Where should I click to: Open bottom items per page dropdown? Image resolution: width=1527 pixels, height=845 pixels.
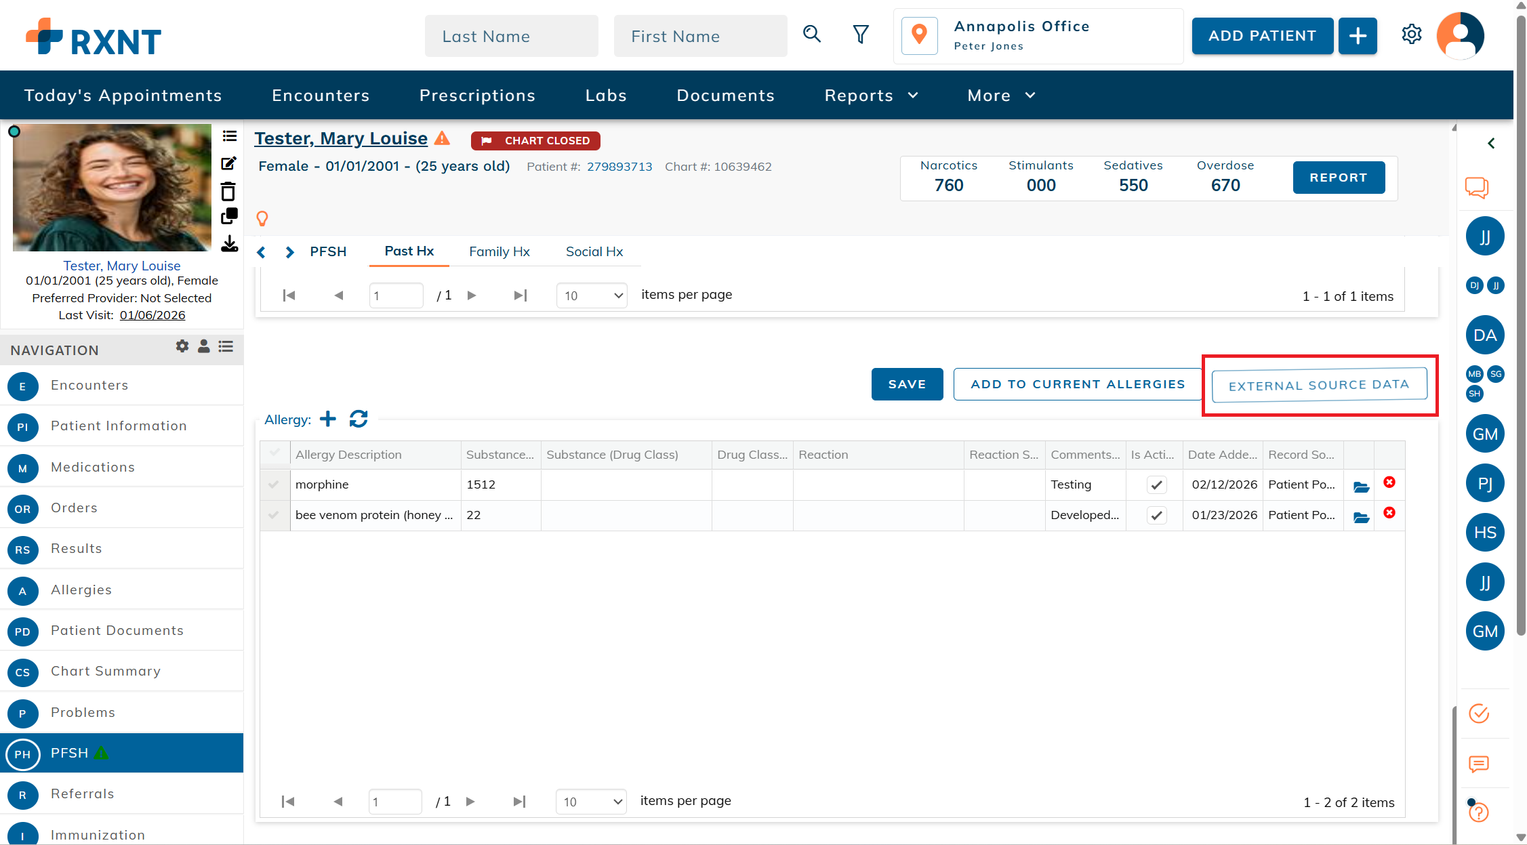(590, 802)
